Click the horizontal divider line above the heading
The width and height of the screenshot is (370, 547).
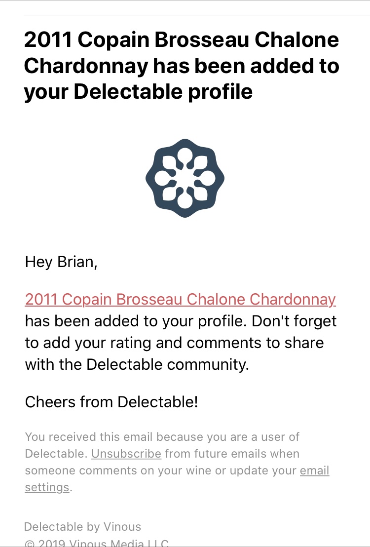coord(197,15)
